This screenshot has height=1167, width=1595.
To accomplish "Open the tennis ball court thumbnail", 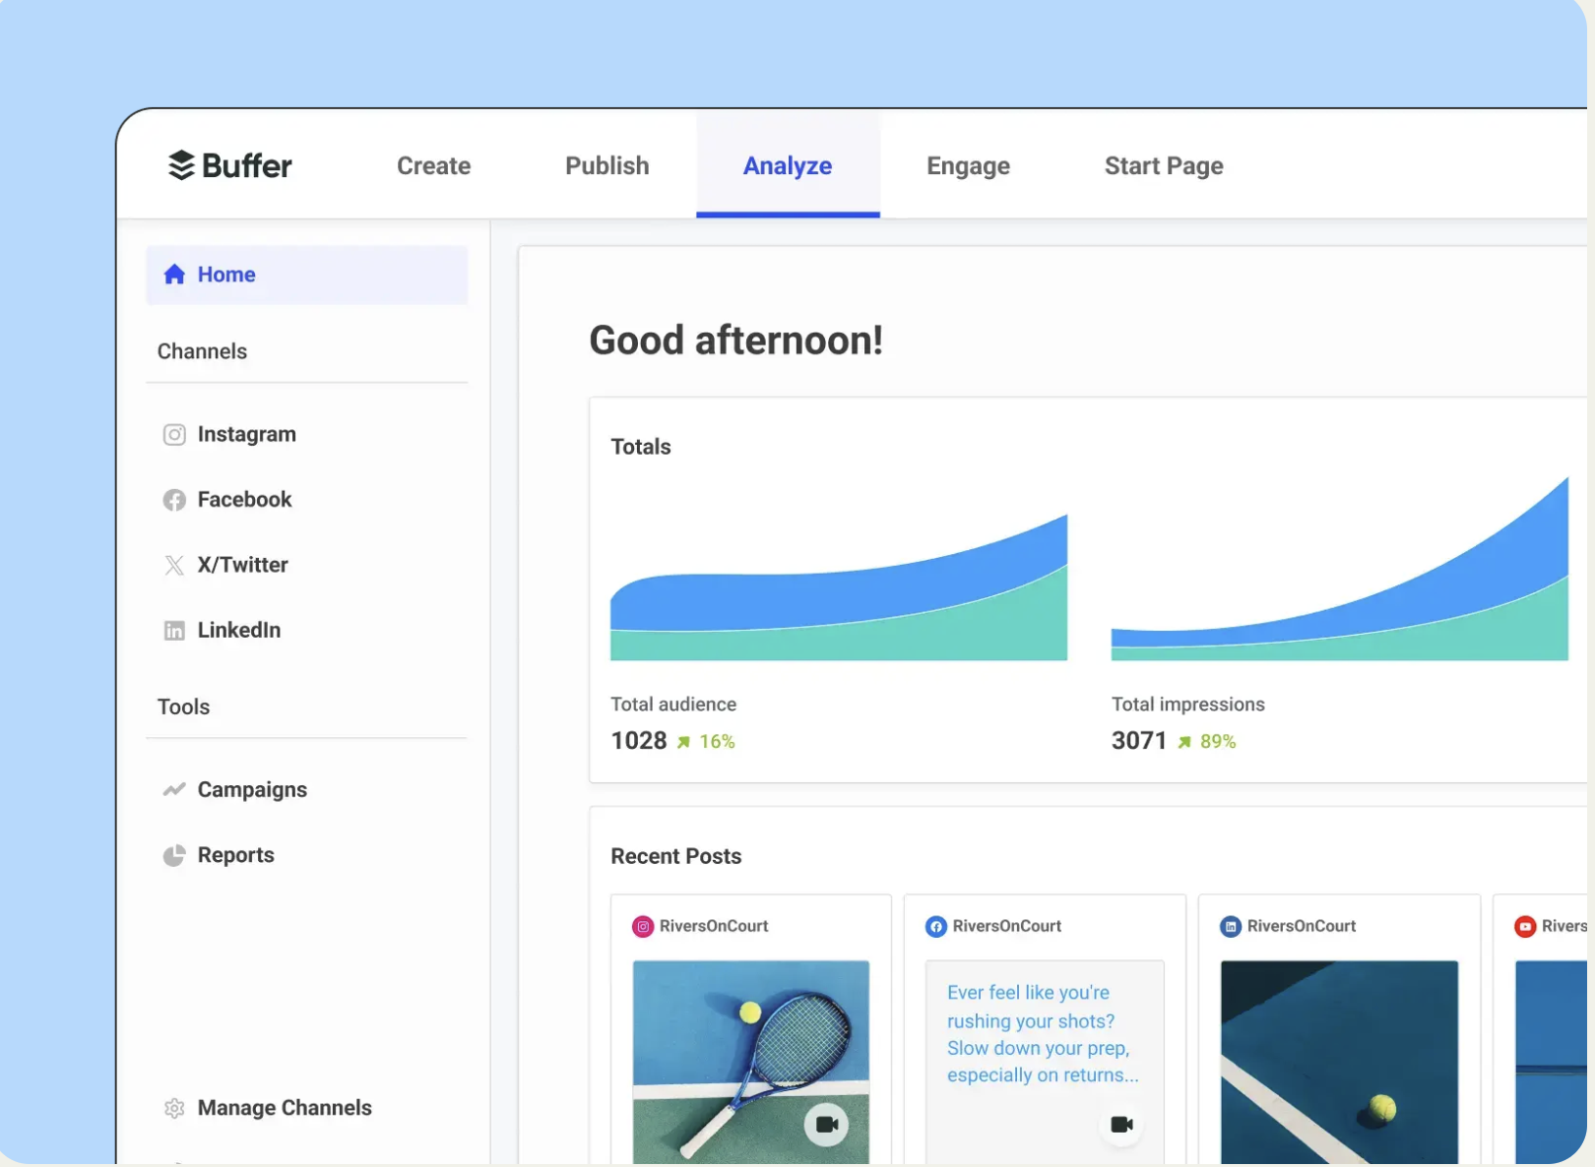I will pyautogui.click(x=1339, y=1062).
